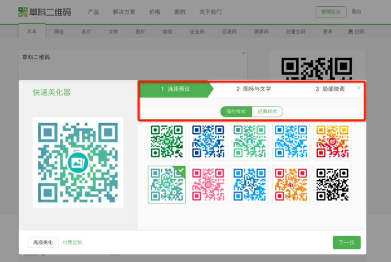Screen dimensions: 391x262
Task: Collapse the text box with the chevron arrow
Action: point(243,53)
